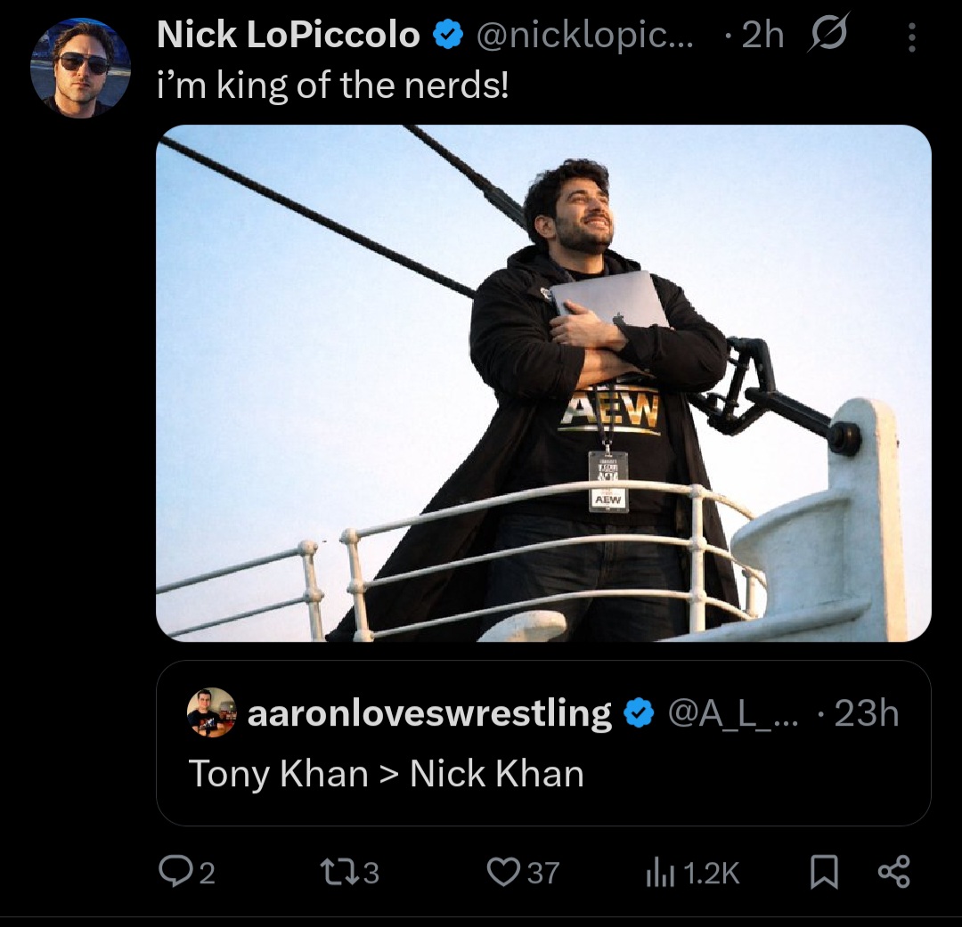View analytics via the bar chart icon
This screenshot has height=927, width=962.
[656, 873]
